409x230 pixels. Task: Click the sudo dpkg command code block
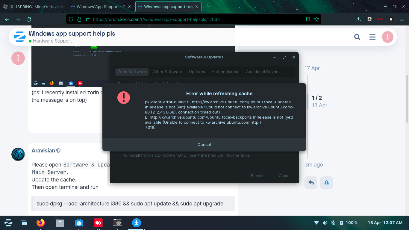point(133,204)
